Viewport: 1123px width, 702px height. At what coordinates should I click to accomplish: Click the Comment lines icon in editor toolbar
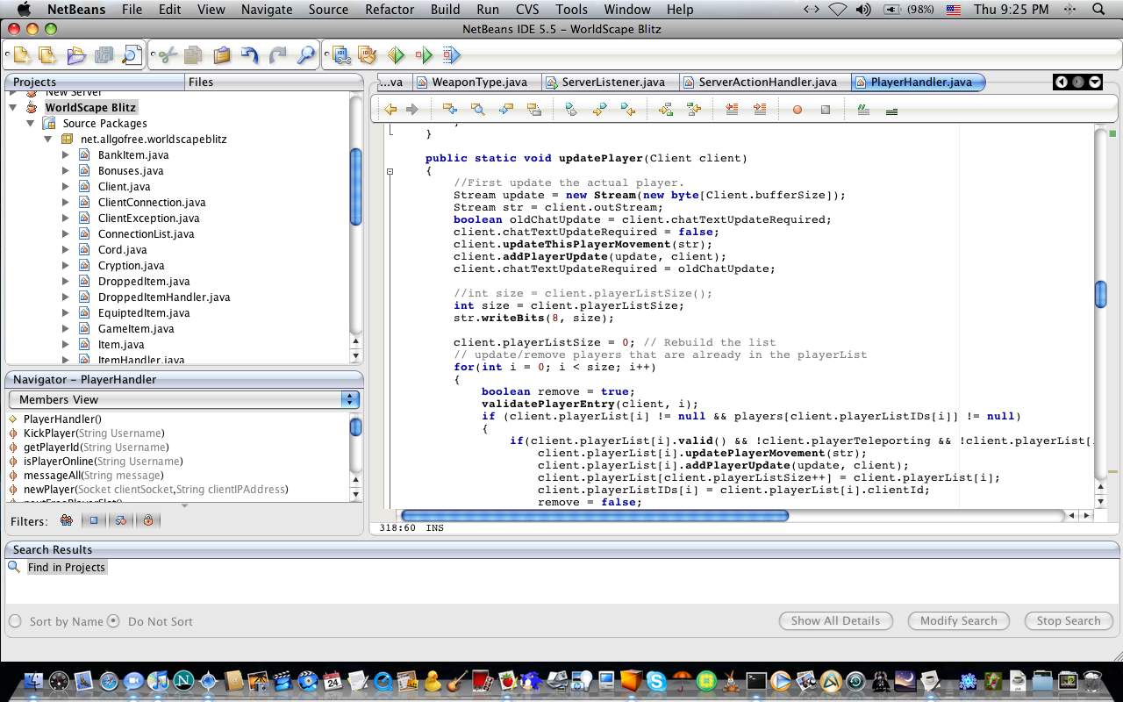coord(863,110)
